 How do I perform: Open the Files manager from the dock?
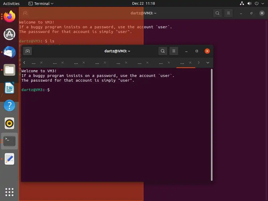tap(9, 70)
